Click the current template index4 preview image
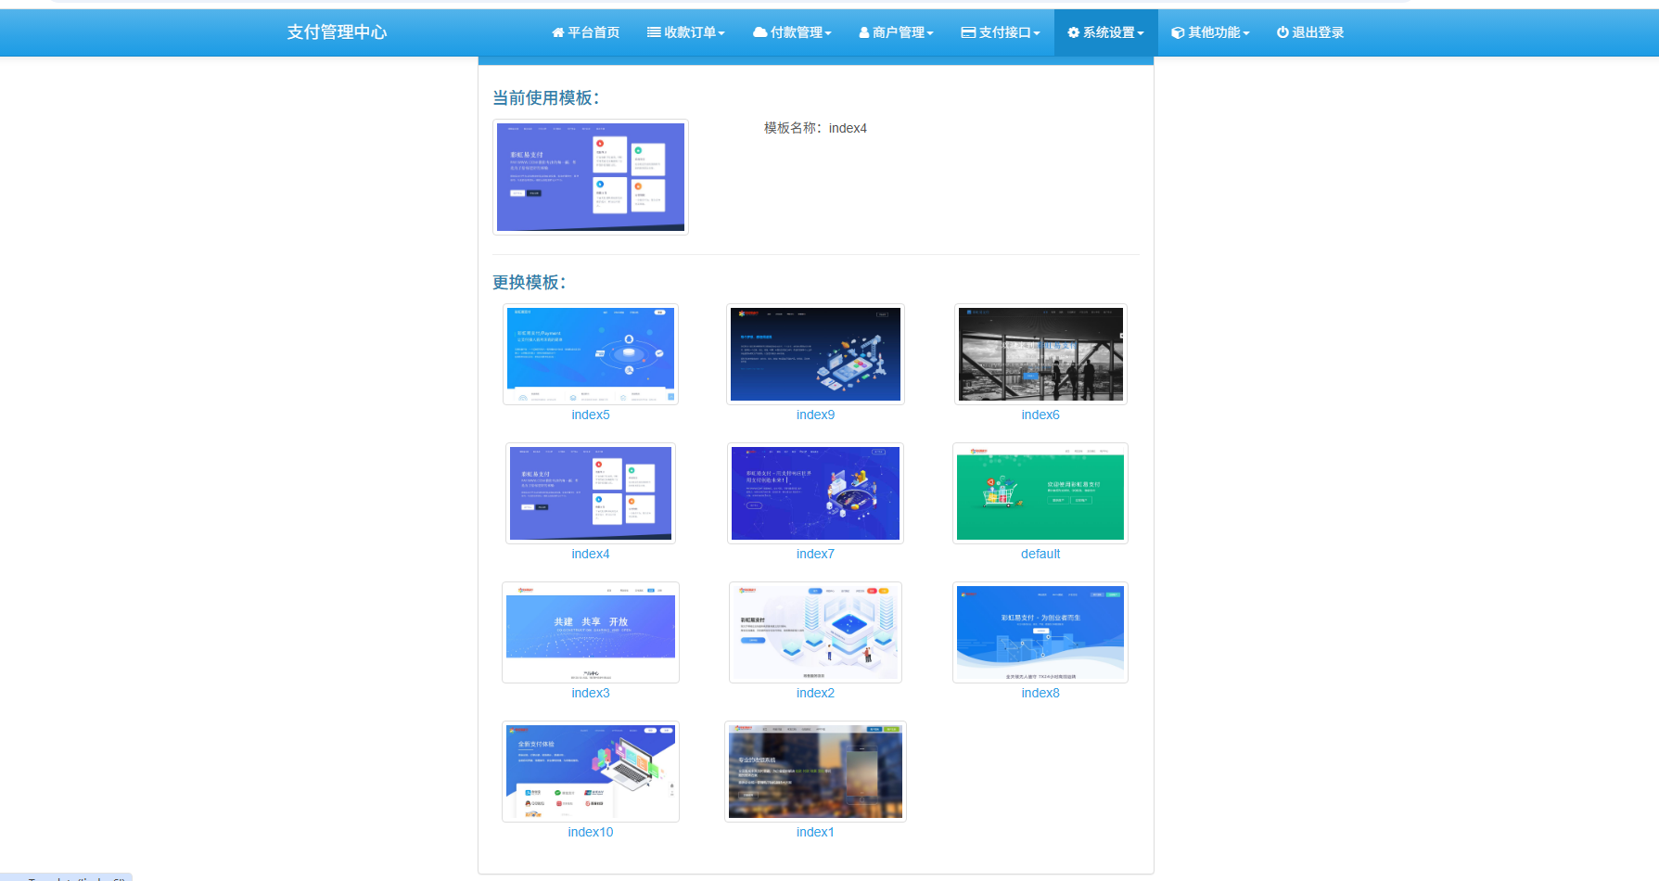1659x881 pixels. click(x=591, y=177)
